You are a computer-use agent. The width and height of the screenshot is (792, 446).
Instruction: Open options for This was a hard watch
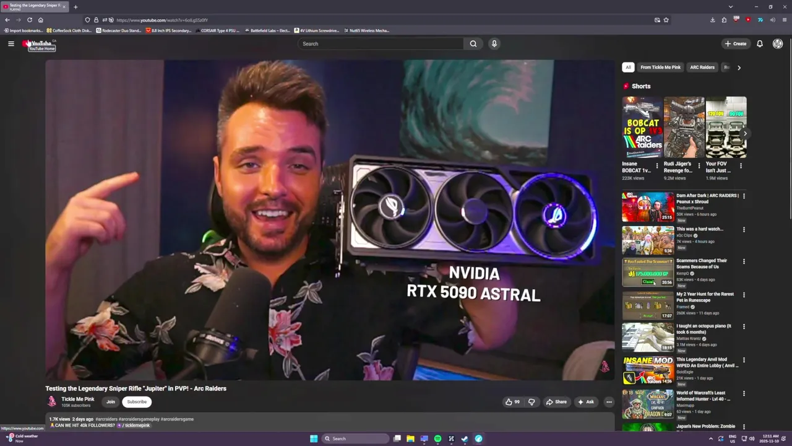pyautogui.click(x=744, y=229)
